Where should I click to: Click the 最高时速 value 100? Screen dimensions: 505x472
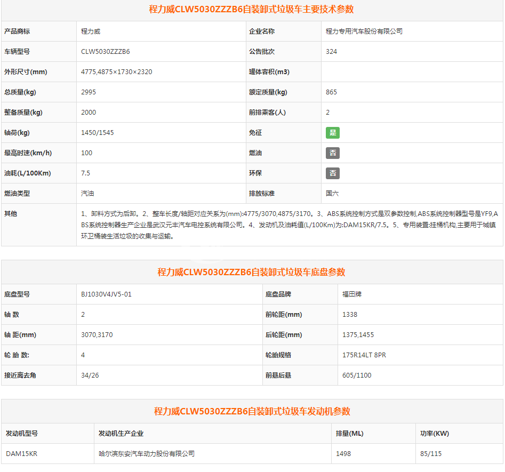pos(86,153)
